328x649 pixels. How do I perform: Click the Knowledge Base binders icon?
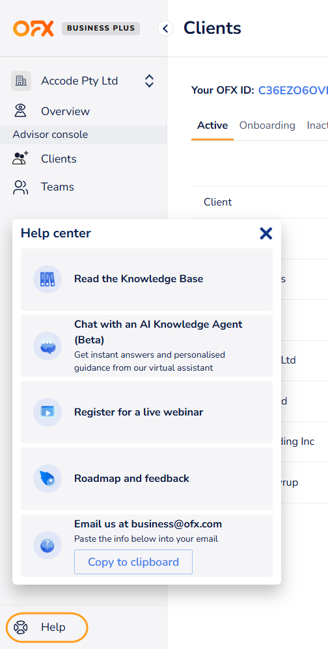pos(48,280)
